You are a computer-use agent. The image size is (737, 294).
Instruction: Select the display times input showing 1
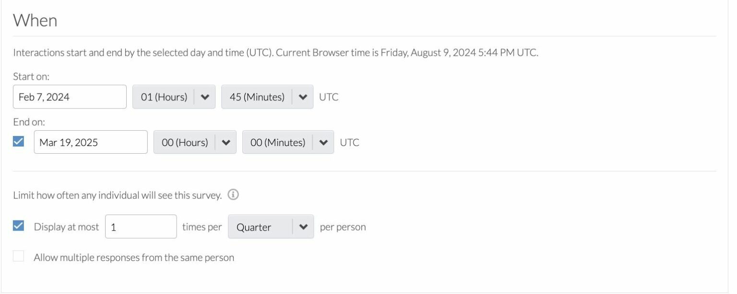point(140,226)
